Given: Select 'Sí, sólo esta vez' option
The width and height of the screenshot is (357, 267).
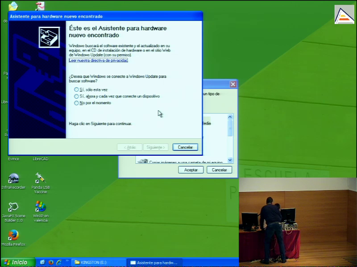Looking at the screenshot, I should click(76, 89).
